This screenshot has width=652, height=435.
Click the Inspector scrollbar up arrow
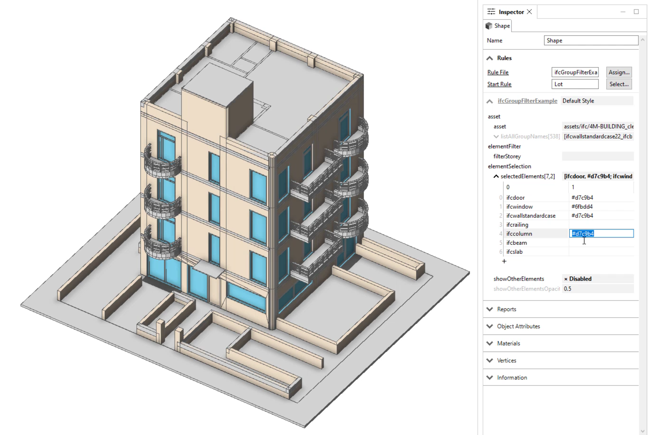point(643,40)
